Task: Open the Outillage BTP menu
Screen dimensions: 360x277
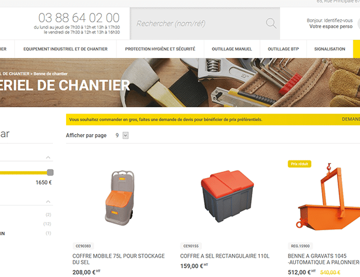Action: click(x=283, y=49)
